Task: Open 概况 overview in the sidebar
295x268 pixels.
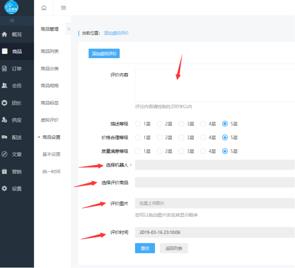Action: 17,34
